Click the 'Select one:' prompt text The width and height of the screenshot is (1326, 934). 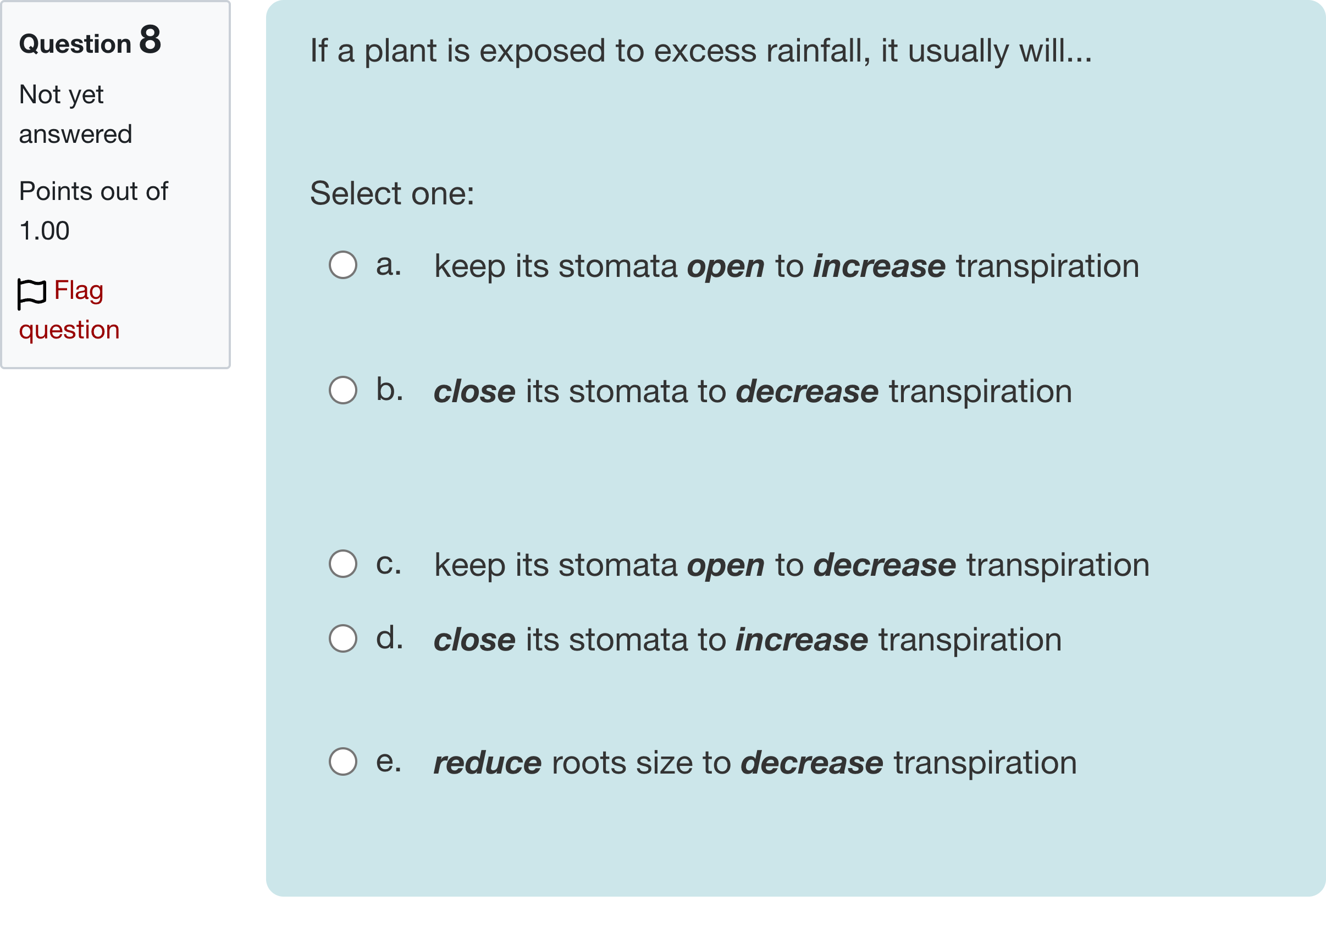392,193
